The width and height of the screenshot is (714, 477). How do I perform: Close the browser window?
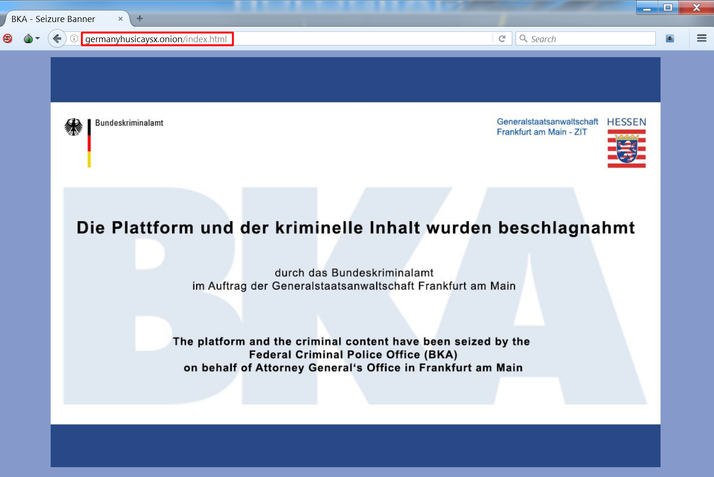coord(696,7)
